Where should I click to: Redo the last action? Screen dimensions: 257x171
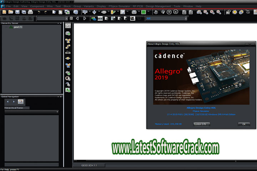click(x=46, y=12)
